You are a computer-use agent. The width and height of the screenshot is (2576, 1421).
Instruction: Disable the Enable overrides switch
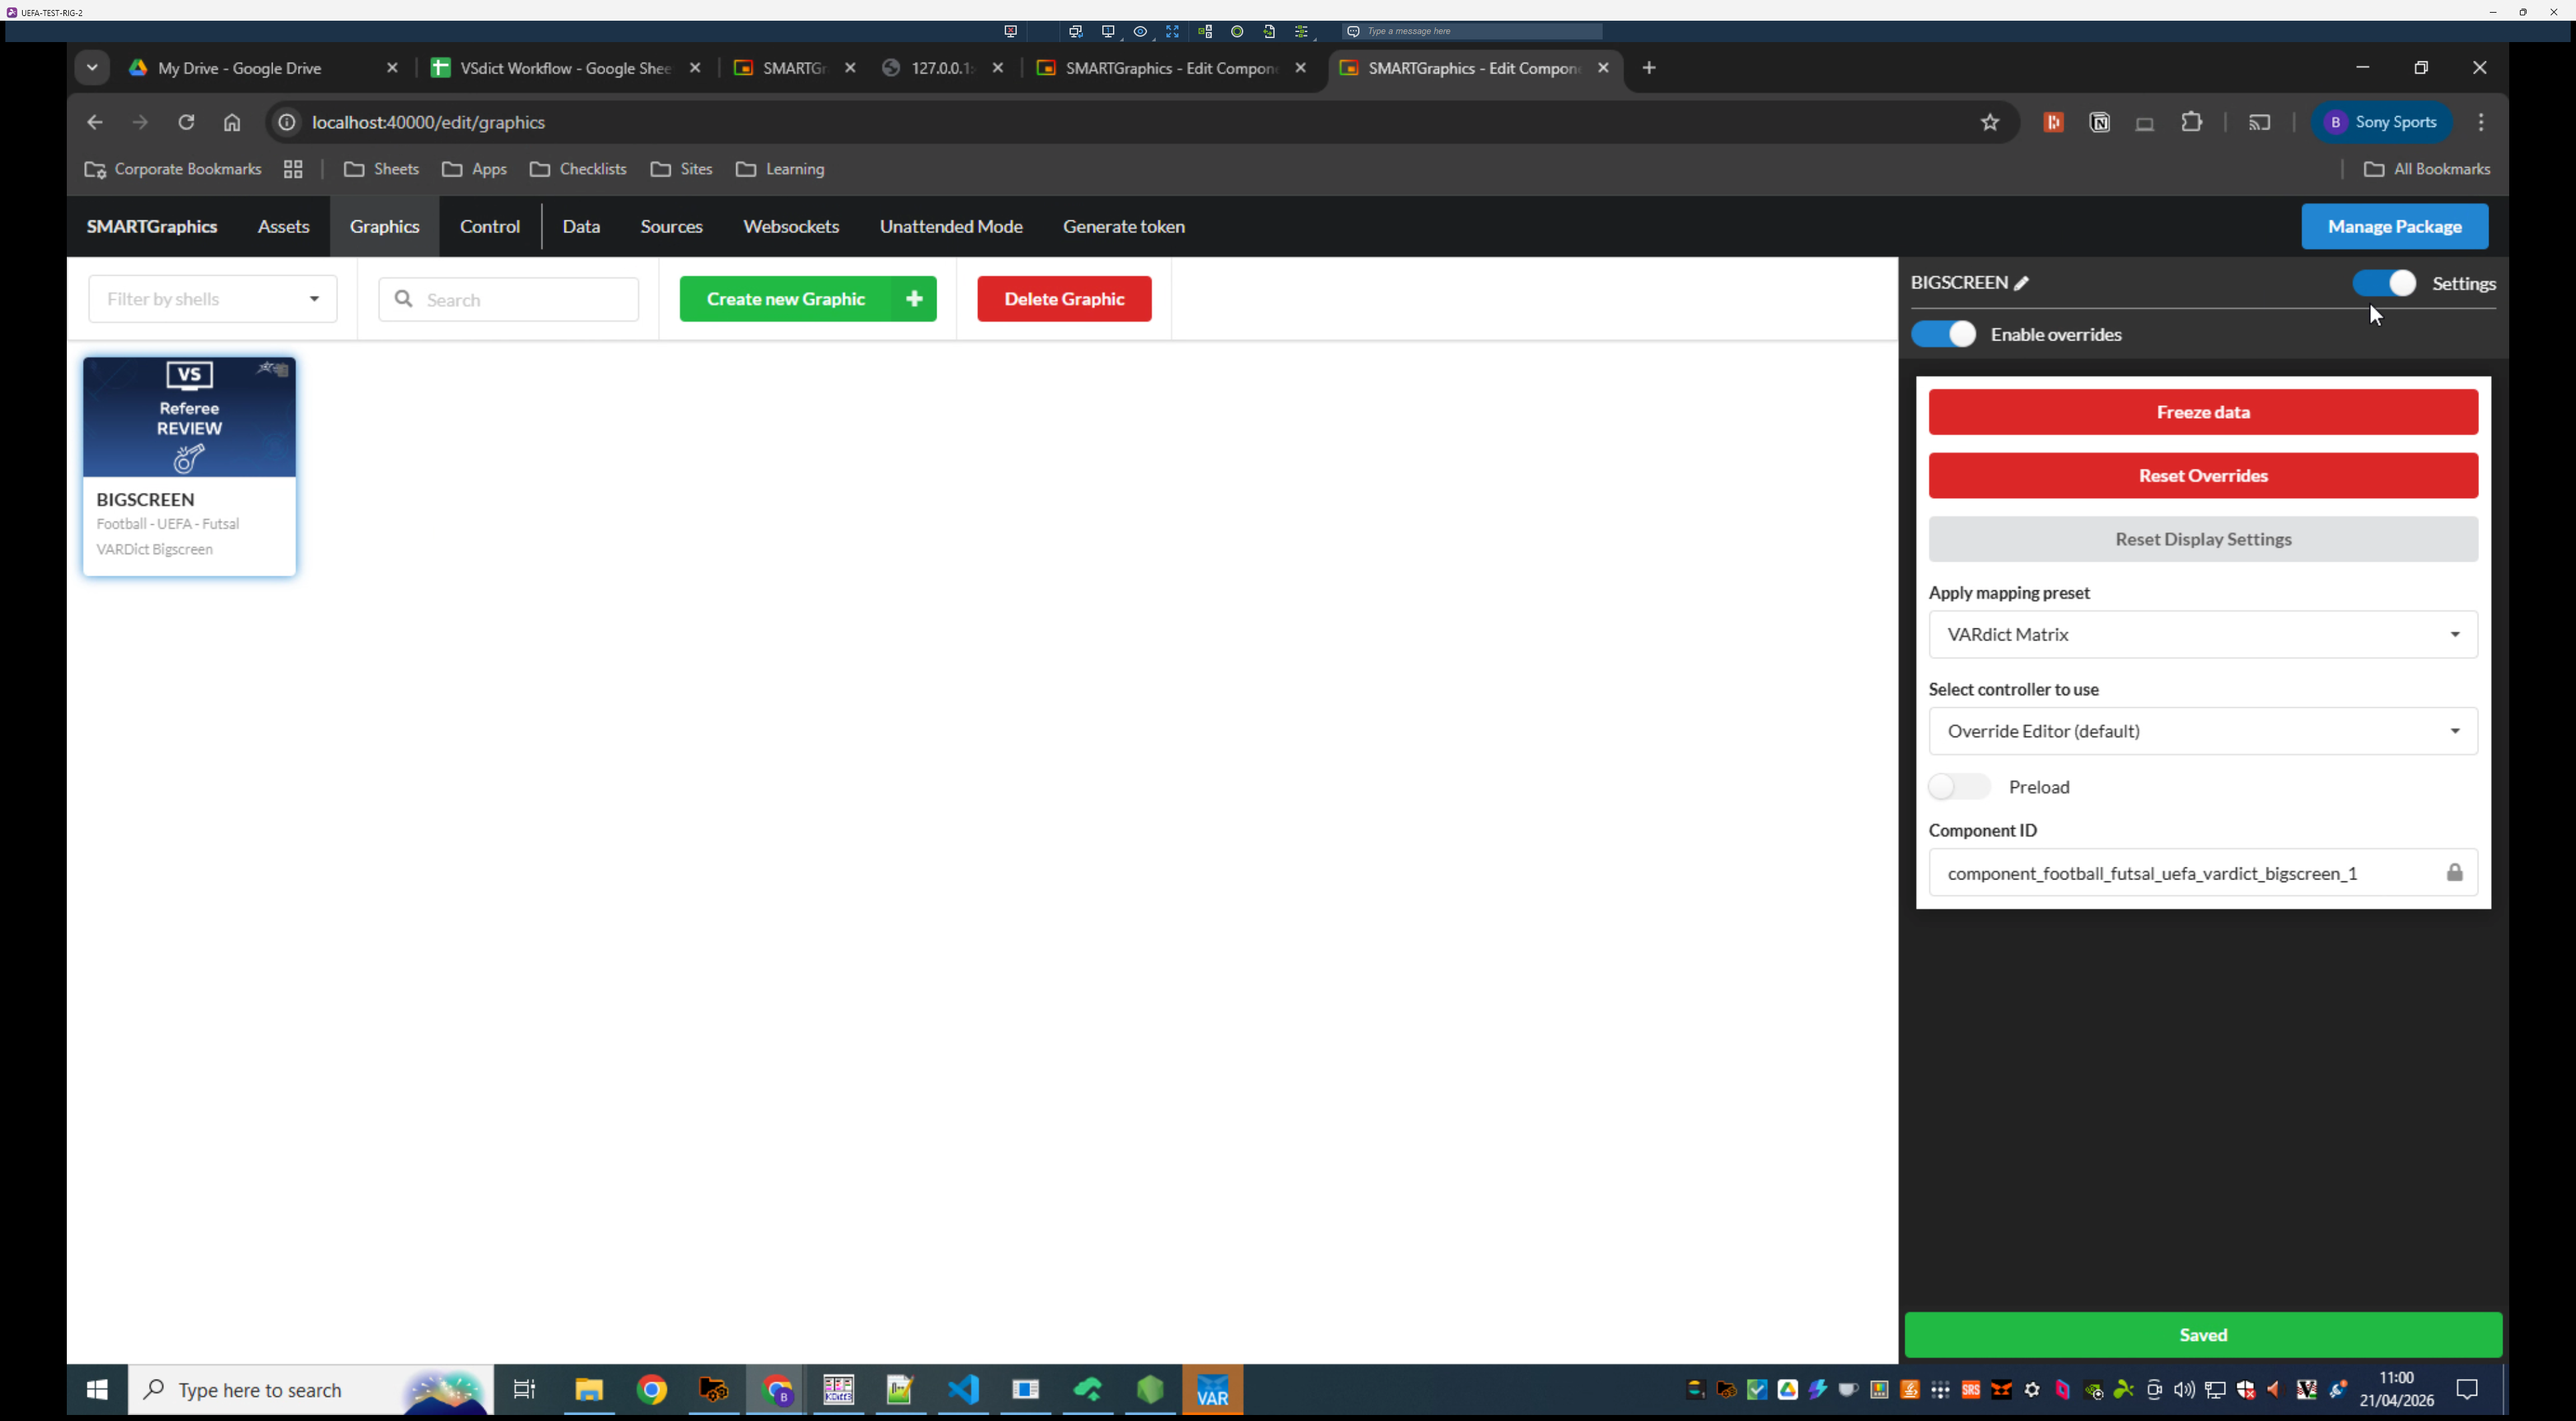1943,334
